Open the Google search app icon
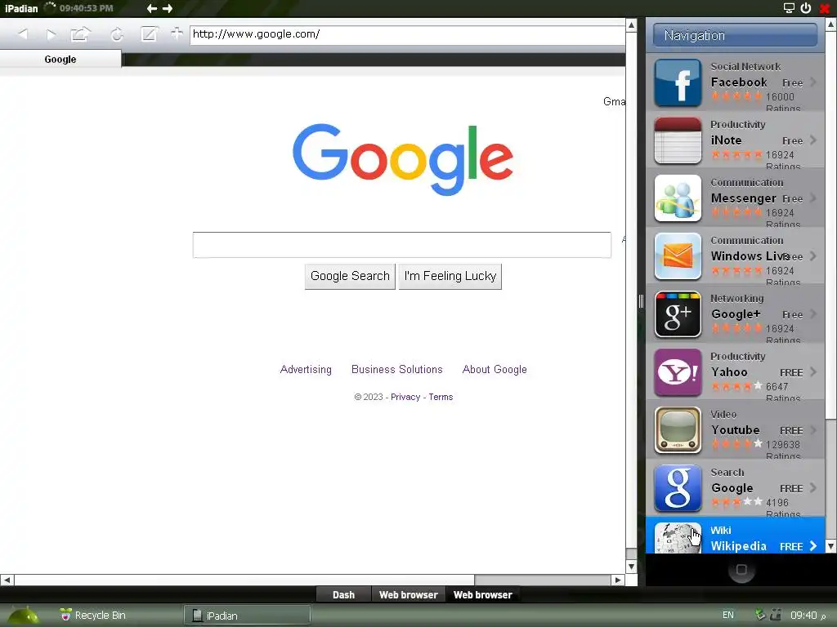 point(678,488)
